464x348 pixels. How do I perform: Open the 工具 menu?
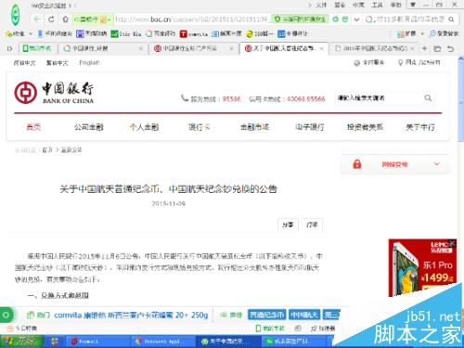click(x=377, y=5)
